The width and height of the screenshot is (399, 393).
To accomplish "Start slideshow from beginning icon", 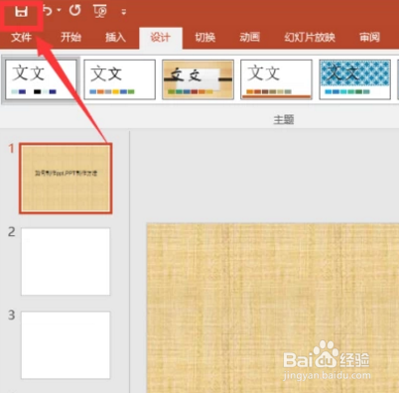I will tap(100, 12).
